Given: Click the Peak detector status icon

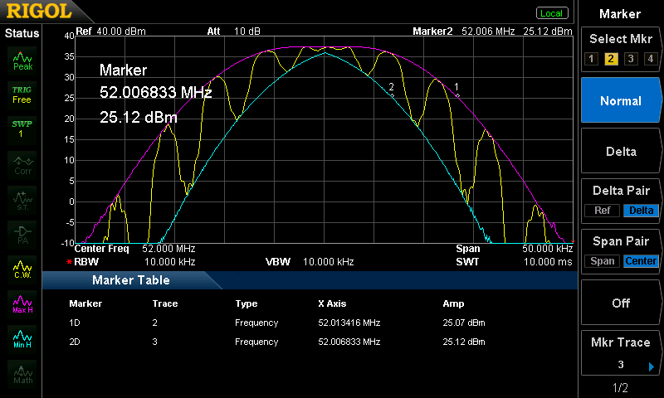Looking at the screenshot, I should (x=22, y=59).
